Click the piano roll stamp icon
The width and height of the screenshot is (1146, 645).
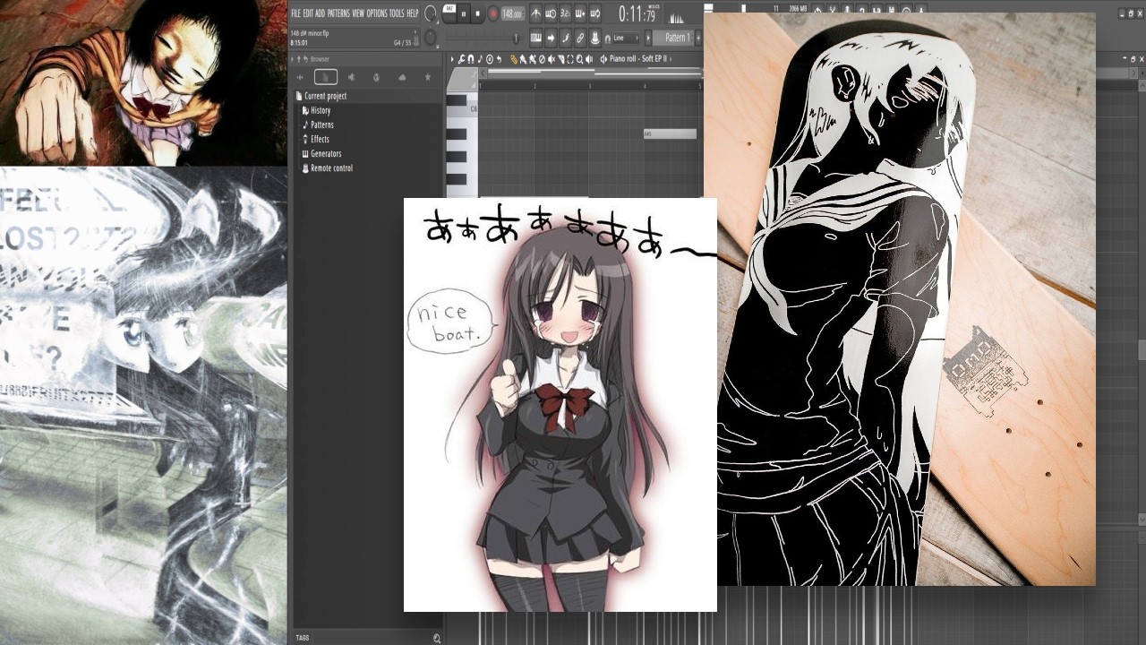[490, 59]
